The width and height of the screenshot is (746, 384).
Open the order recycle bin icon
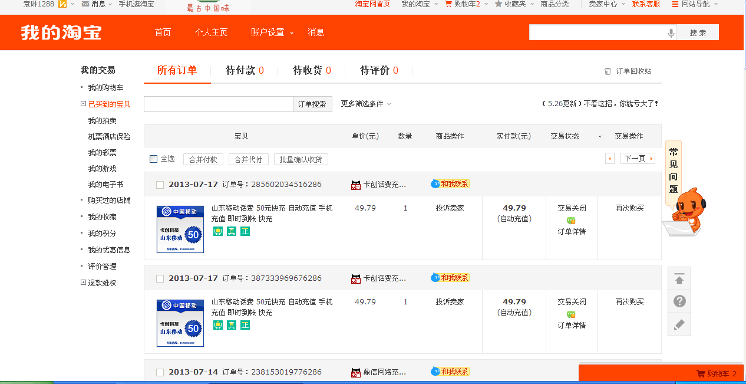coord(608,71)
